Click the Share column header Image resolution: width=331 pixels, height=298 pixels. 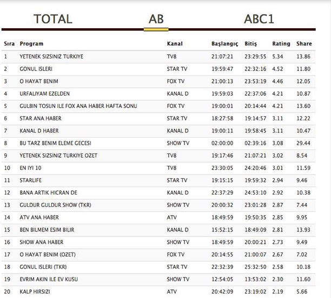[304, 44]
